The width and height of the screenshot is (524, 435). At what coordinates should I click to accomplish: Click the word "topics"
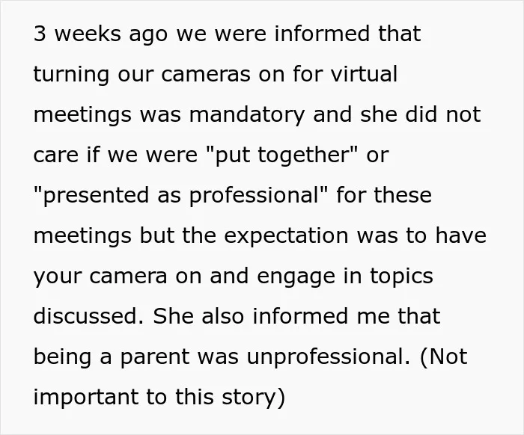click(401, 277)
